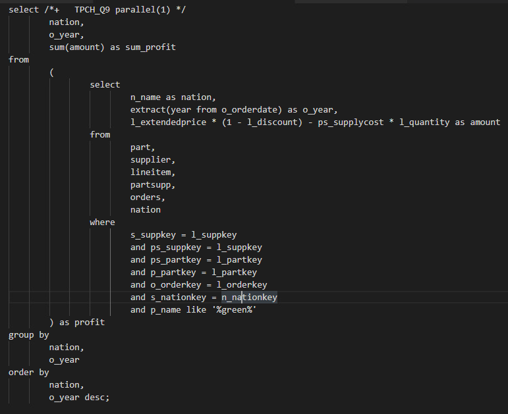This screenshot has height=414, width=508.
Task: Click 'l_orderkey' in the where clause
Action: tap(242, 285)
